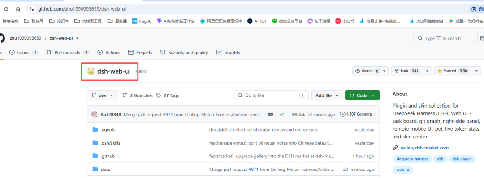
Task: Switch to the Projects tab
Action: pos(140,53)
